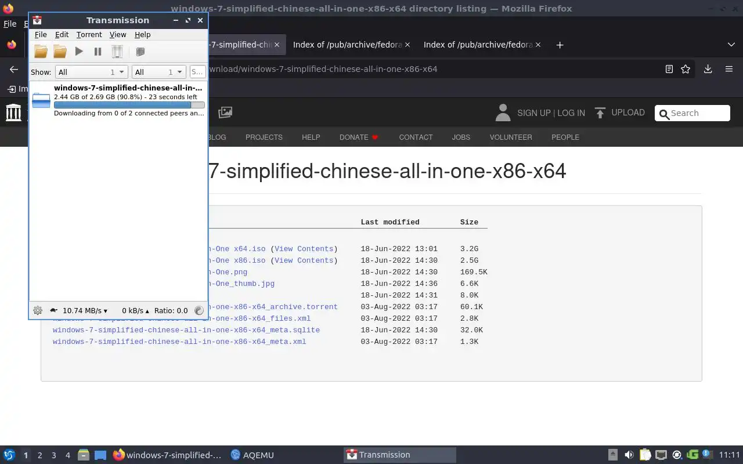Open the PEOPLE nav link

565,137
